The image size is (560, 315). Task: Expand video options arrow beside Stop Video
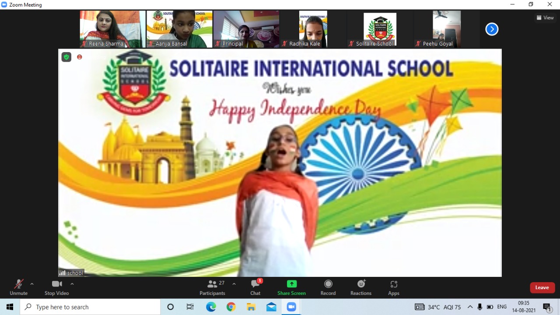pyautogui.click(x=72, y=284)
